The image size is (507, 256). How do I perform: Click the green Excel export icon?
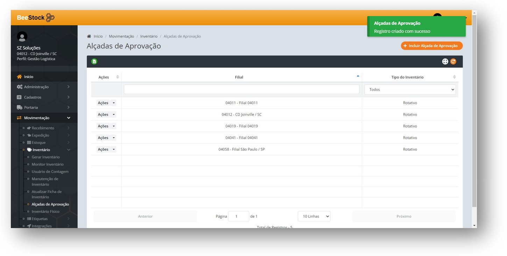point(94,61)
